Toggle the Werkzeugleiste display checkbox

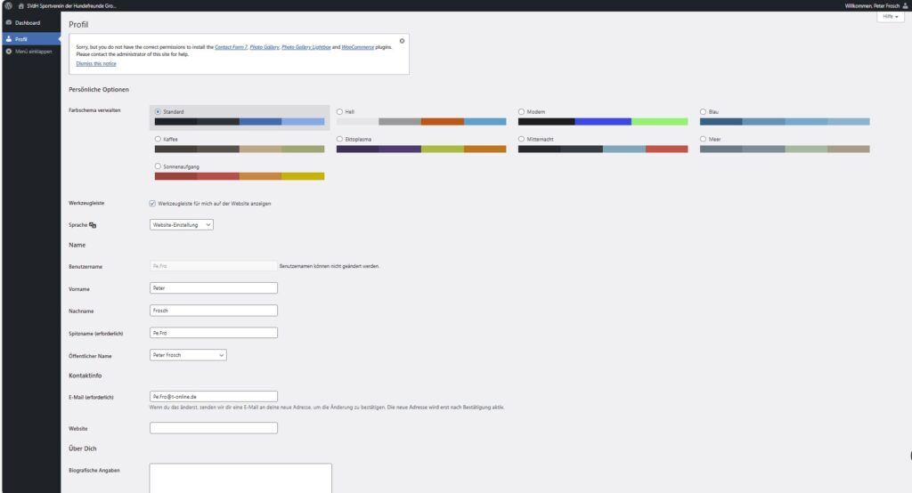click(x=152, y=204)
